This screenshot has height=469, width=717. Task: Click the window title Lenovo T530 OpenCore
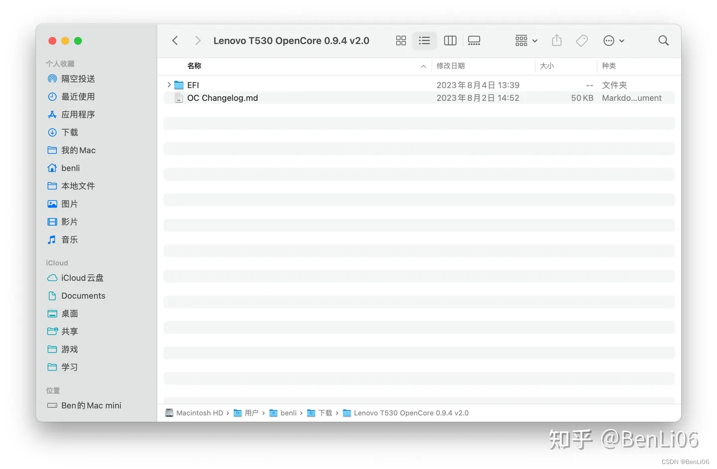(291, 41)
